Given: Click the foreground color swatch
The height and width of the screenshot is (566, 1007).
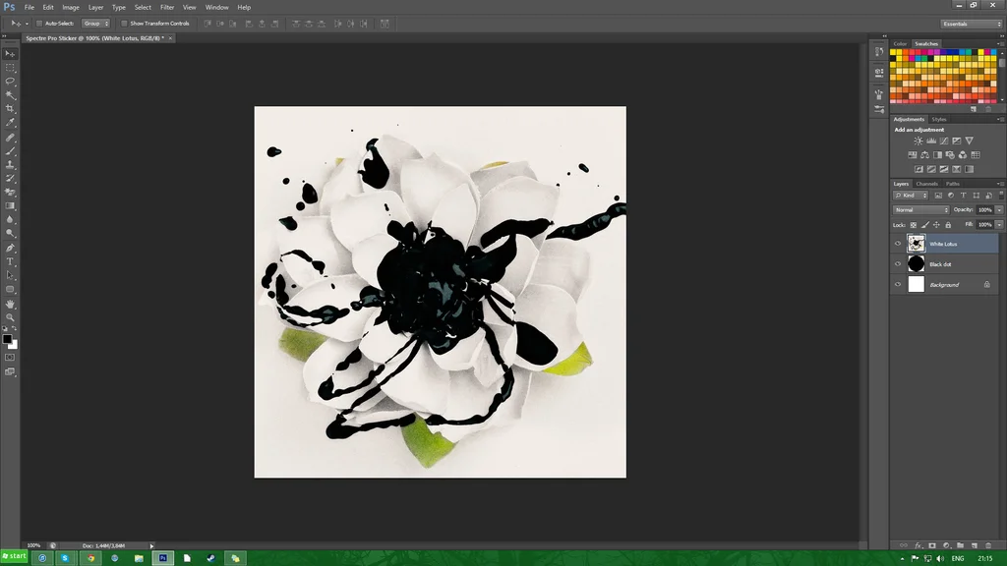Looking at the screenshot, I should pos(7,339).
